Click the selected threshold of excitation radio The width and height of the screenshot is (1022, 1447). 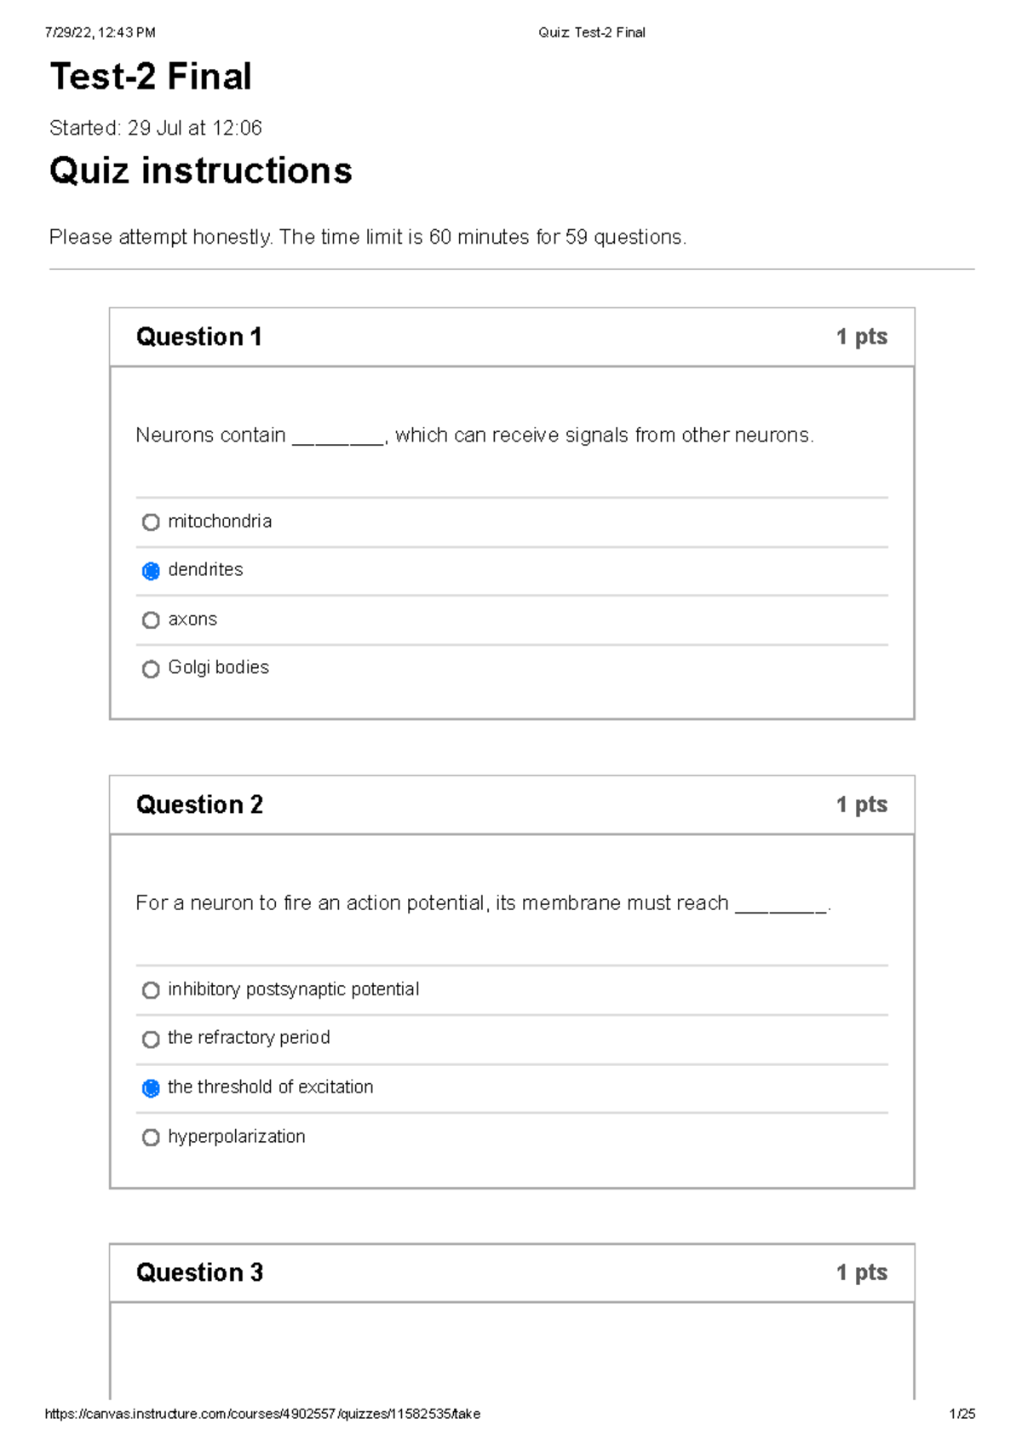[152, 1088]
